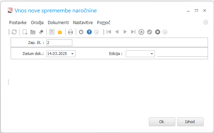The width and height of the screenshot is (214, 133).
Task: Click the refresh arrows toolbar icon
Action: pyautogui.click(x=14, y=32)
